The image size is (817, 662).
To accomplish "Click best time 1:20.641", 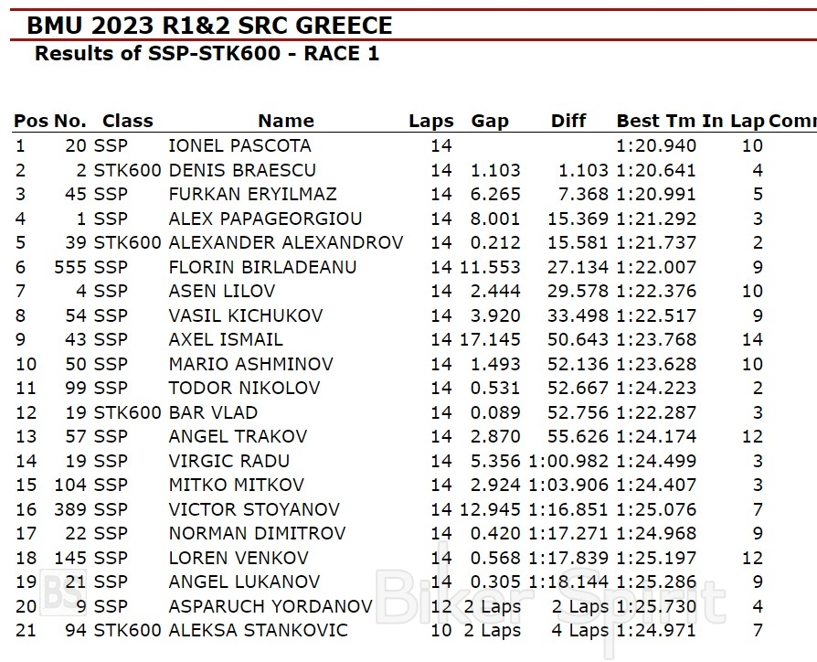I will tap(656, 170).
